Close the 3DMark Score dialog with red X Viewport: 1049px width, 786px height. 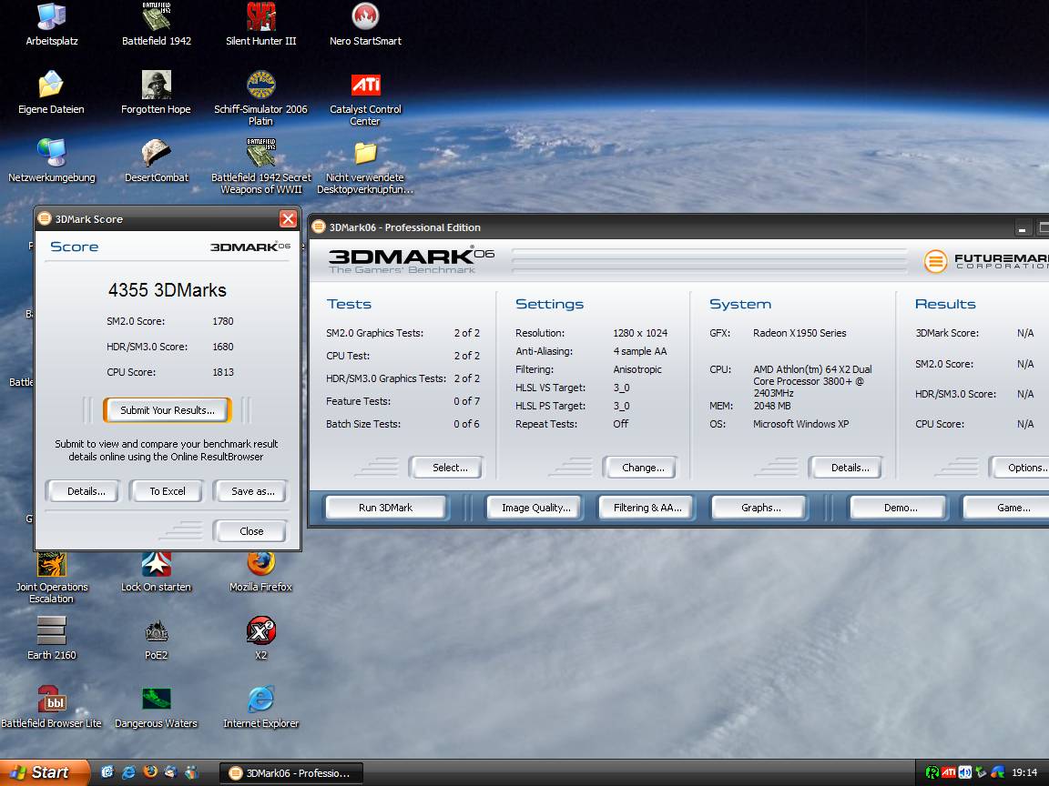click(x=288, y=219)
